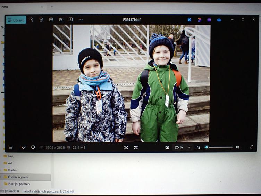The height and width of the screenshot is (196, 261).
Task: Enter fullscreen with the expand arrows icon
Action: click(251, 147)
